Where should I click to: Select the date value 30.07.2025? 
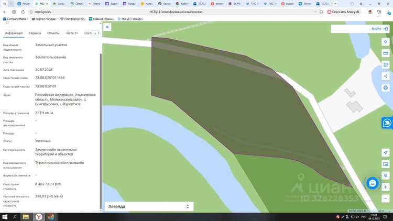click(x=43, y=70)
